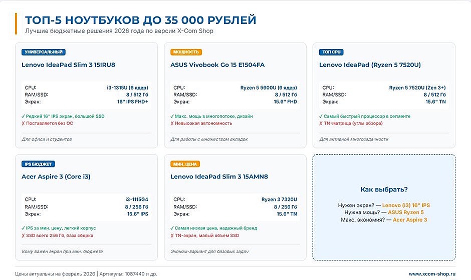Screen dimensions: 471x280
Task: Click the 8 / 256 Гб value in Acer card
Action: (137, 206)
